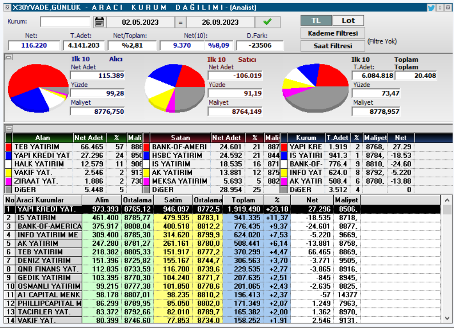The height and width of the screenshot is (328, 454).
Task: Switch the view to Lot mode
Action: 348,21
